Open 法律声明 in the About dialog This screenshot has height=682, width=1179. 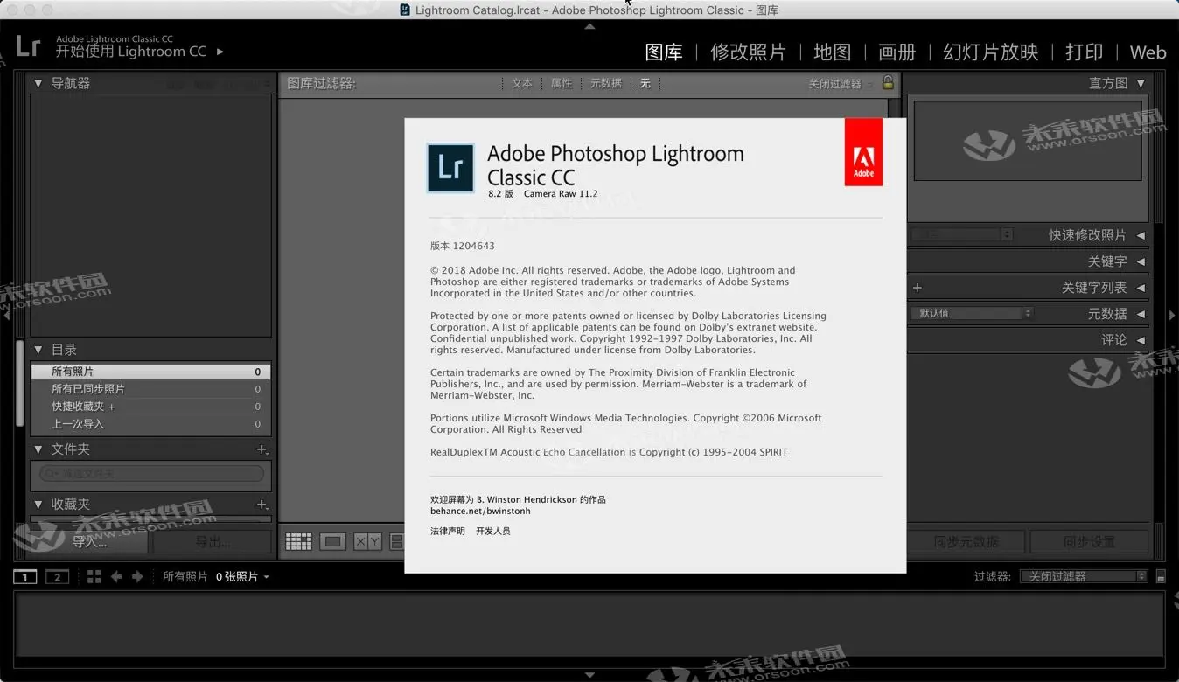click(448, 531)
